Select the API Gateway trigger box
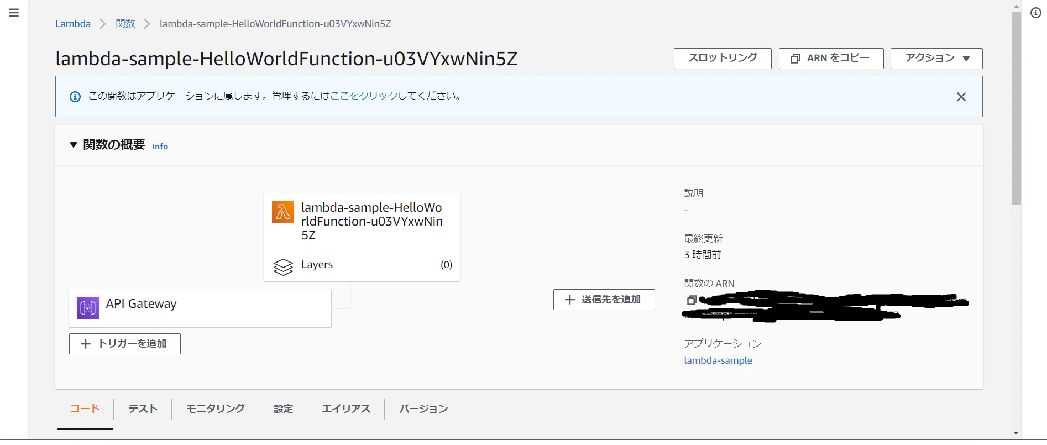This screenshot has height=445, width=1047. point(200,308)
